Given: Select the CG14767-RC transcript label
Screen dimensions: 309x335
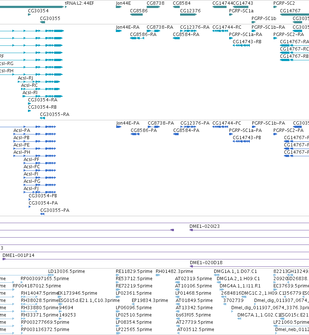Looking at the screenshot, I should pos(294,49).
